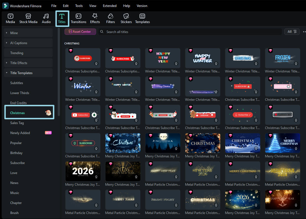Screen dimensions: 306x219
Task: Download the 2026 Happy New Year clock title
Action: pos(136,177)
